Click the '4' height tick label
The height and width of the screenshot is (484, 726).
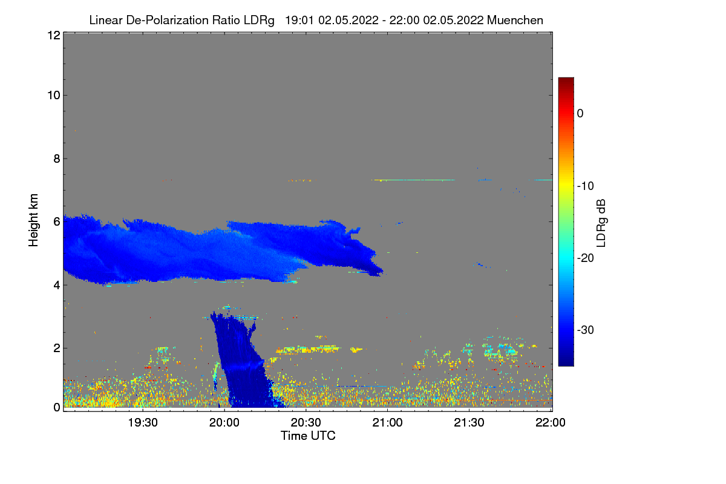[56, 284]
